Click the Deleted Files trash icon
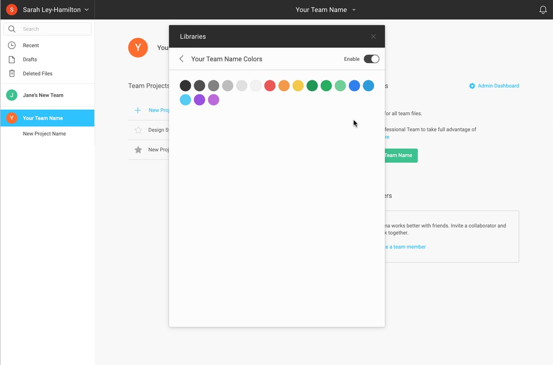Viewport: 553px width, 365px height. [x=12, y=74]
